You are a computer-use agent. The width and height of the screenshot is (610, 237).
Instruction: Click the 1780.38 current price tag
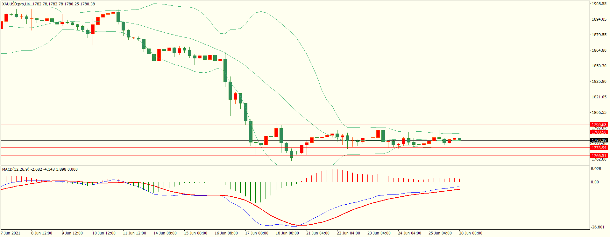599,140
